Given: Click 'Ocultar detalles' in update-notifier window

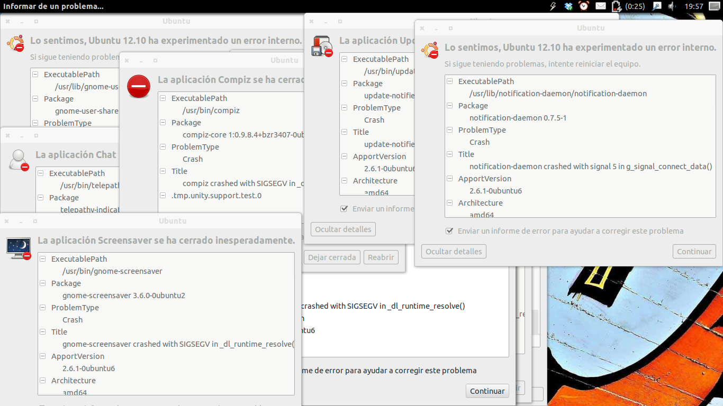Looking at the screenshot, I should tap(343, 229).
